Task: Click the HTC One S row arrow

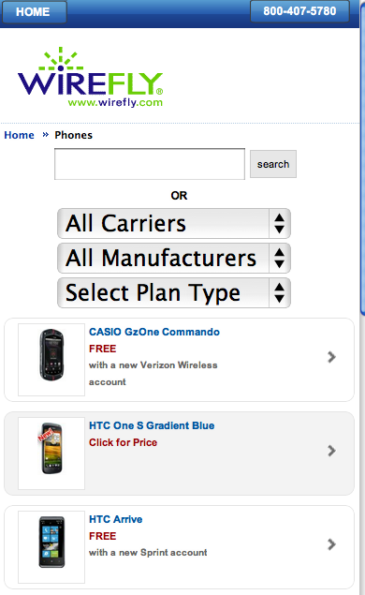Action: pyautogui.click(x=331, y=451)
